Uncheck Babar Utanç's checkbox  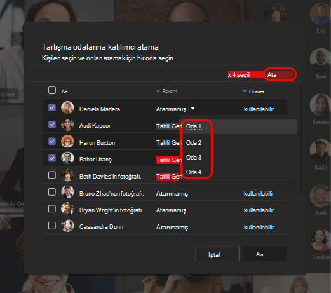coord(52,158)
